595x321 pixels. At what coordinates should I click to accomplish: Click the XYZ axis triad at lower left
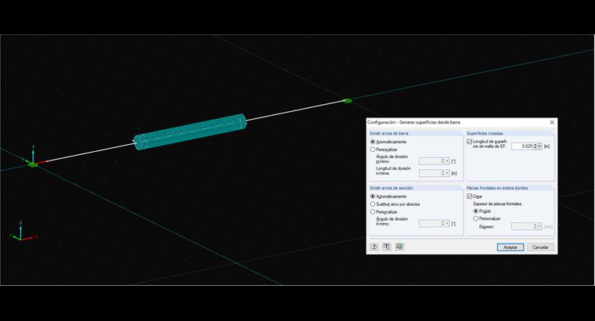click(23, 231)
